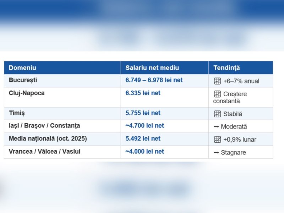Click the Iași / Brașov / Constanța cell

click(x=44, y=126)
